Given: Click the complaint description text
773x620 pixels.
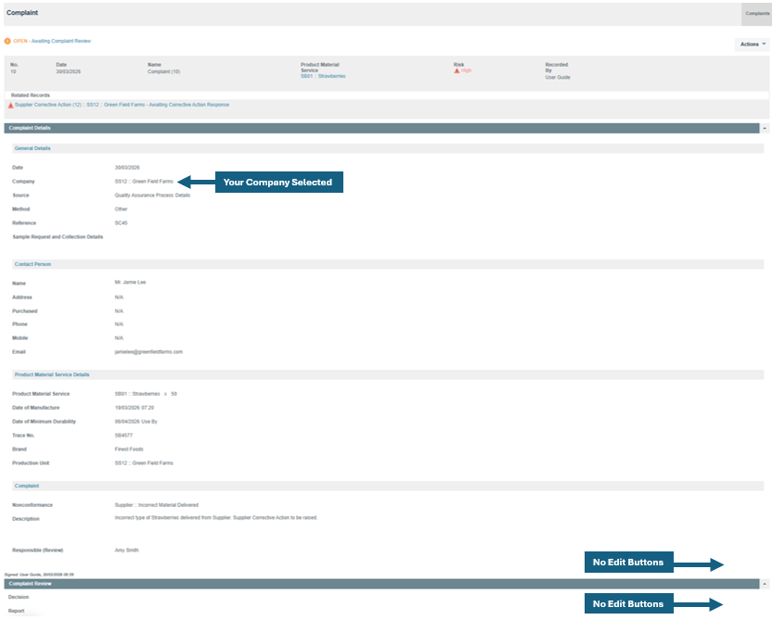Looking at the screenshot, I should 216,518.
